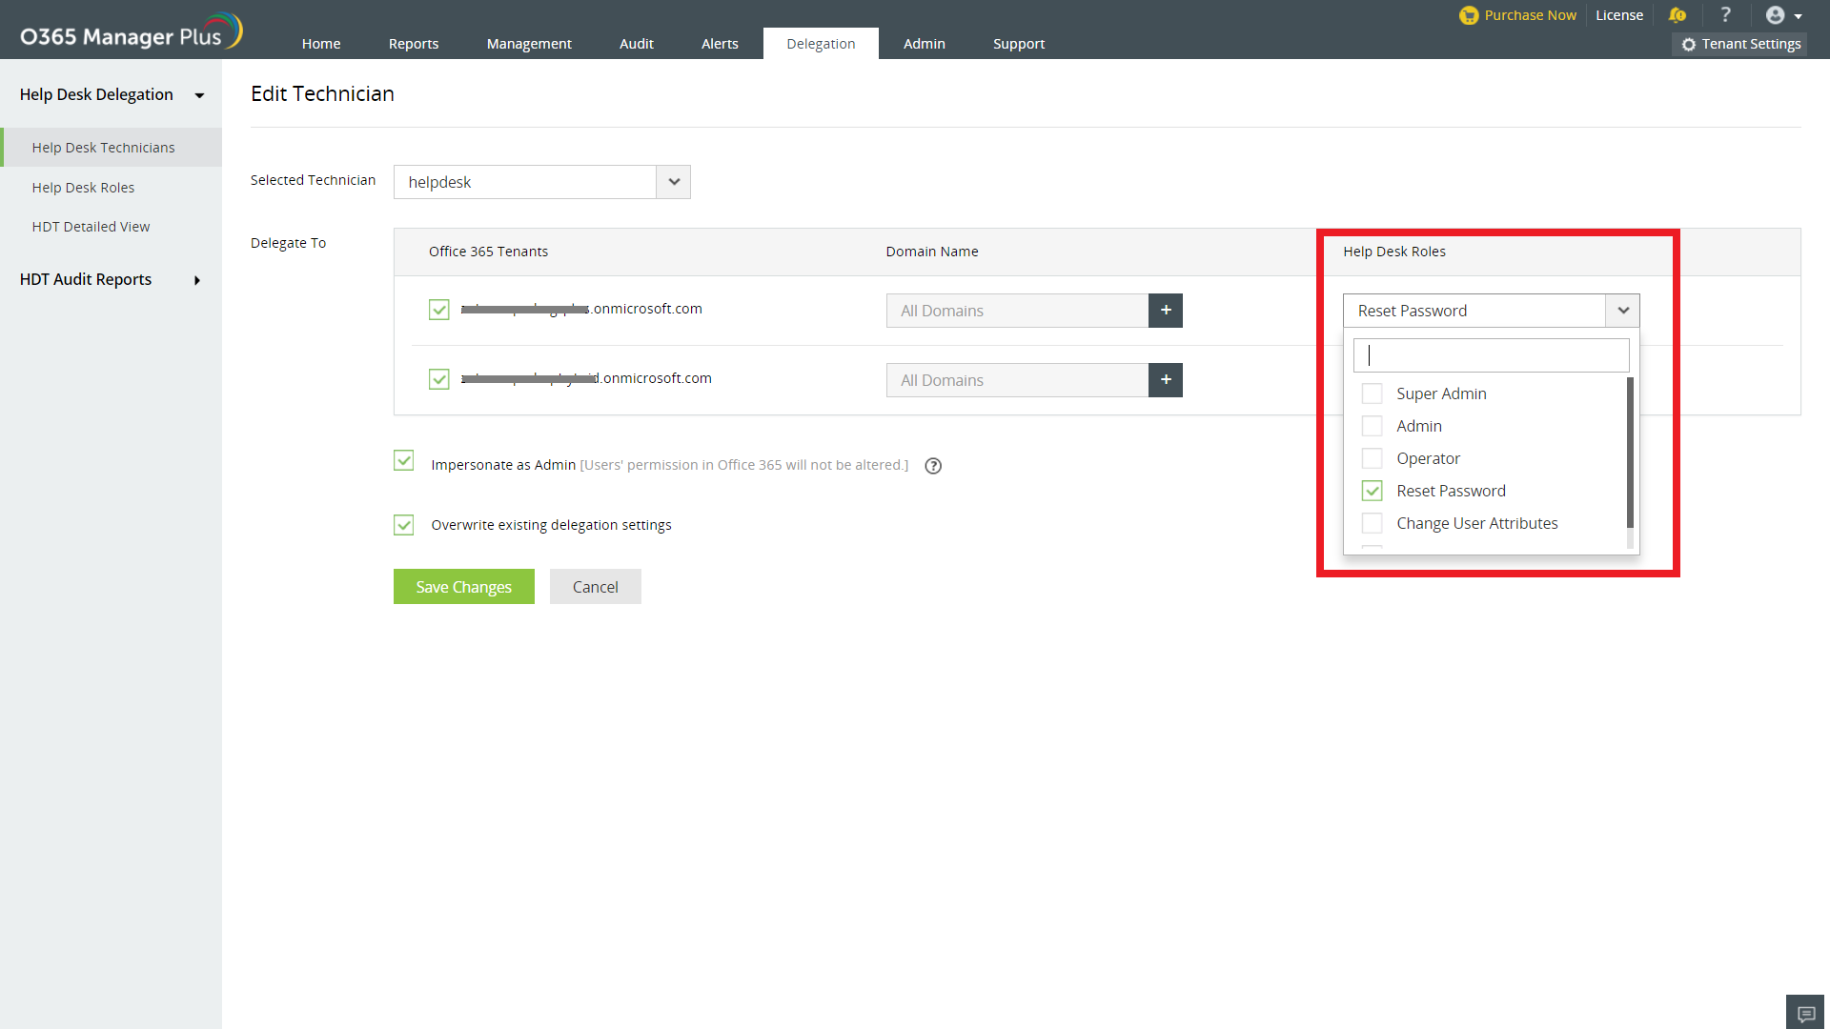
Task: Check the Super Admin role checkbox
Action: (x=1372, y=393)
